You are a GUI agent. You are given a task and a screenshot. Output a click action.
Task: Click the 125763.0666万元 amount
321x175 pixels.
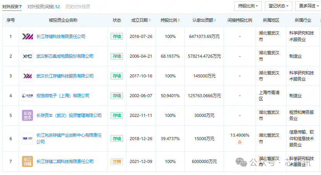204,96
